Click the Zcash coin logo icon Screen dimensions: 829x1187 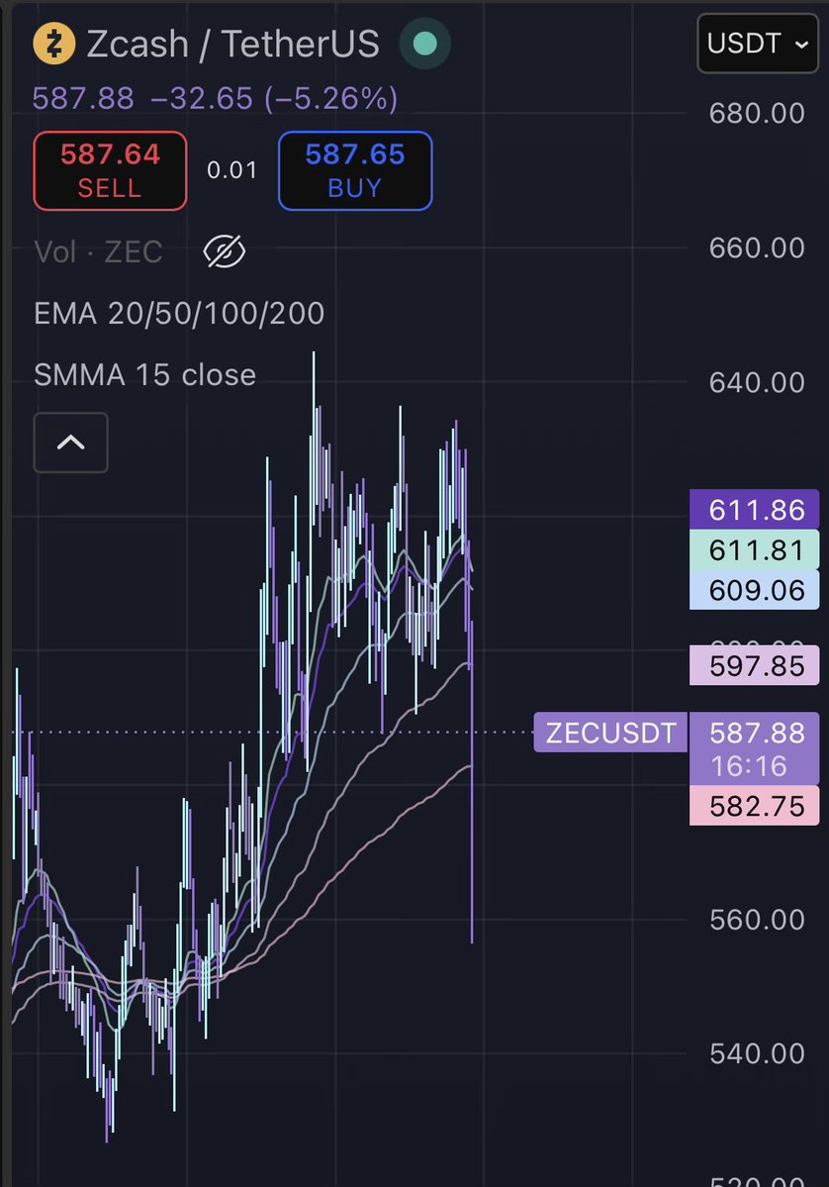point(53,44)
